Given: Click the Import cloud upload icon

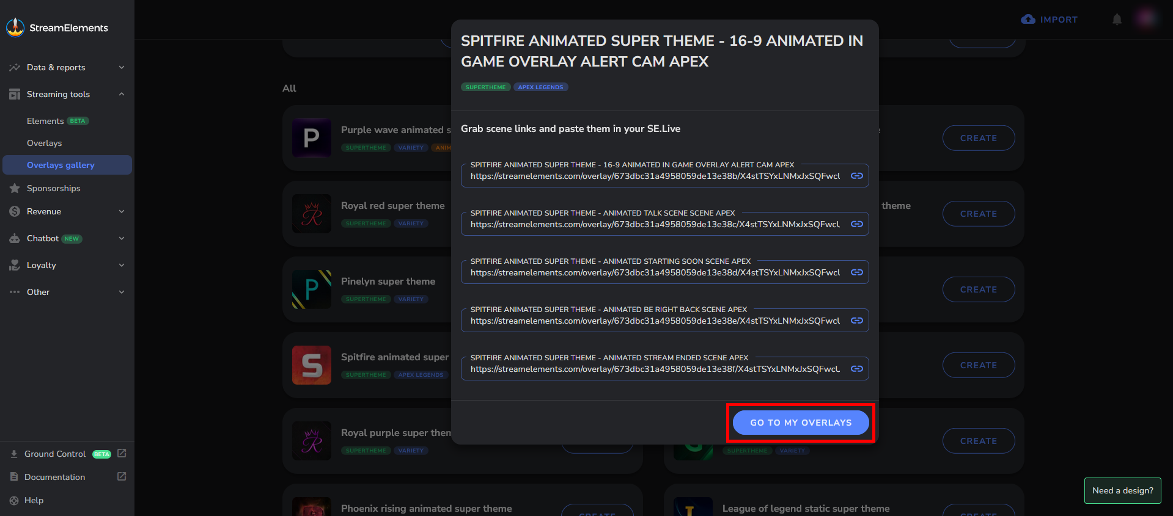Looking at the screenshot, I should click(1028, 20).
